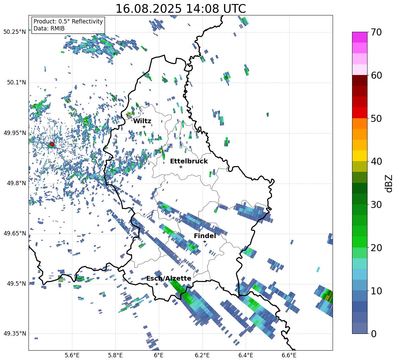The height and width of the screenshot is (362, 397).
Task: Click the magenta swatch atop the colorbar
Action: click(359, 38)
